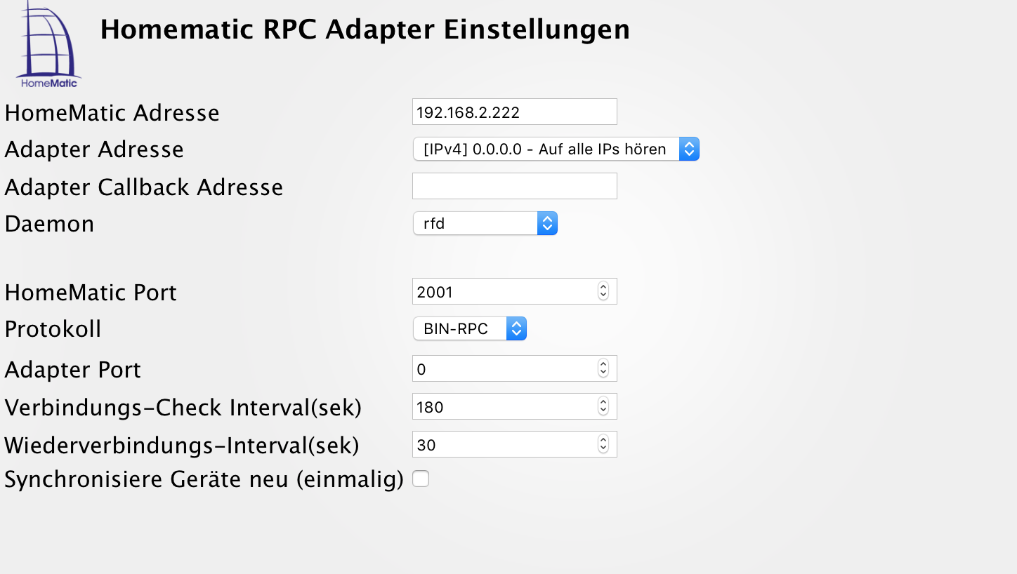Click the Homematic RPC Adapter Einstellungen heading
Viewport: 1017px width, 574px height.
click(365, 29)
